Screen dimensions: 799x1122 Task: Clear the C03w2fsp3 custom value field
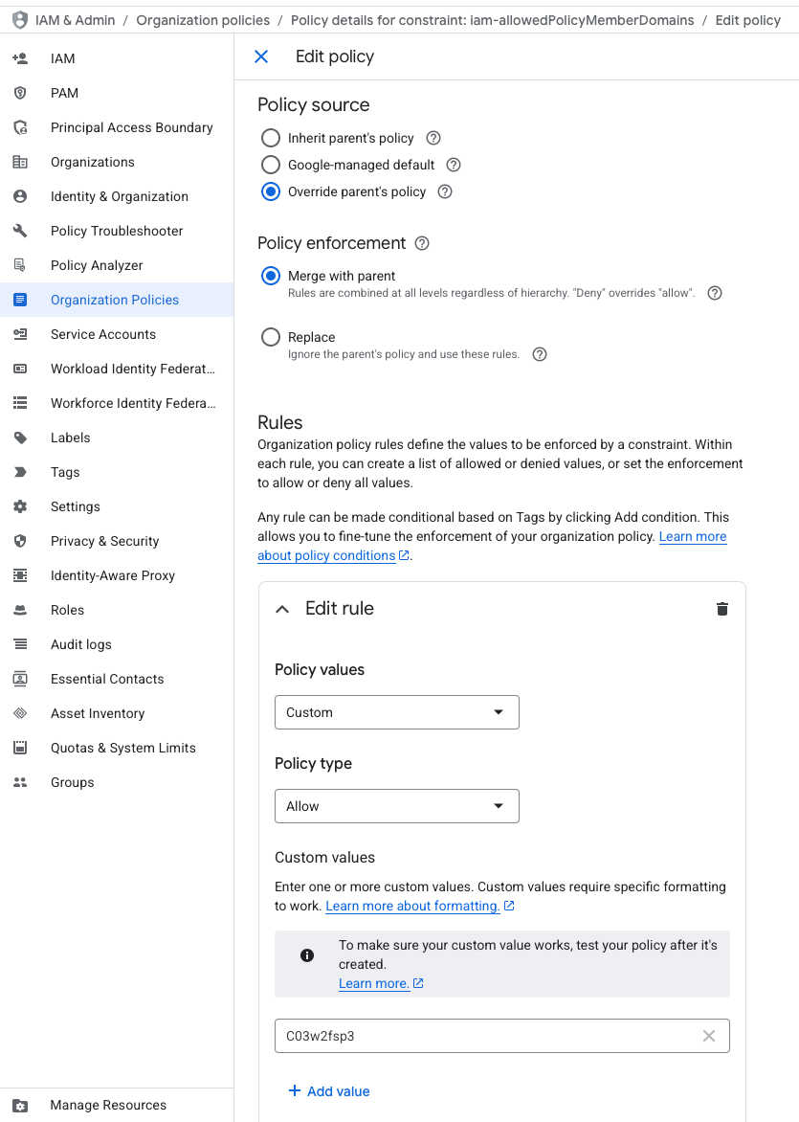tap(708, 1036)
